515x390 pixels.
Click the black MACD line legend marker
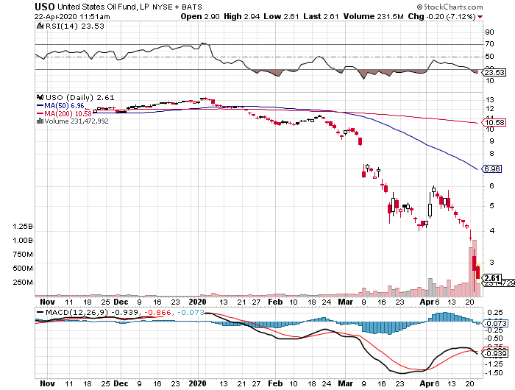(40, 312)
